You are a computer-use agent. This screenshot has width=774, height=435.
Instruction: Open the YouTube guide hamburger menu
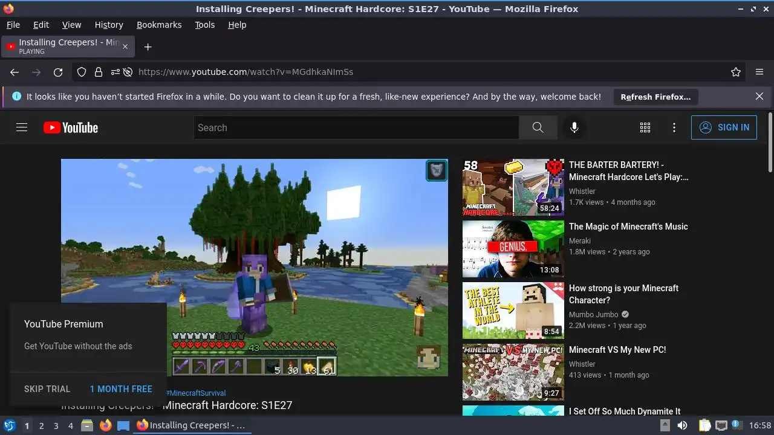coord(22,127)
